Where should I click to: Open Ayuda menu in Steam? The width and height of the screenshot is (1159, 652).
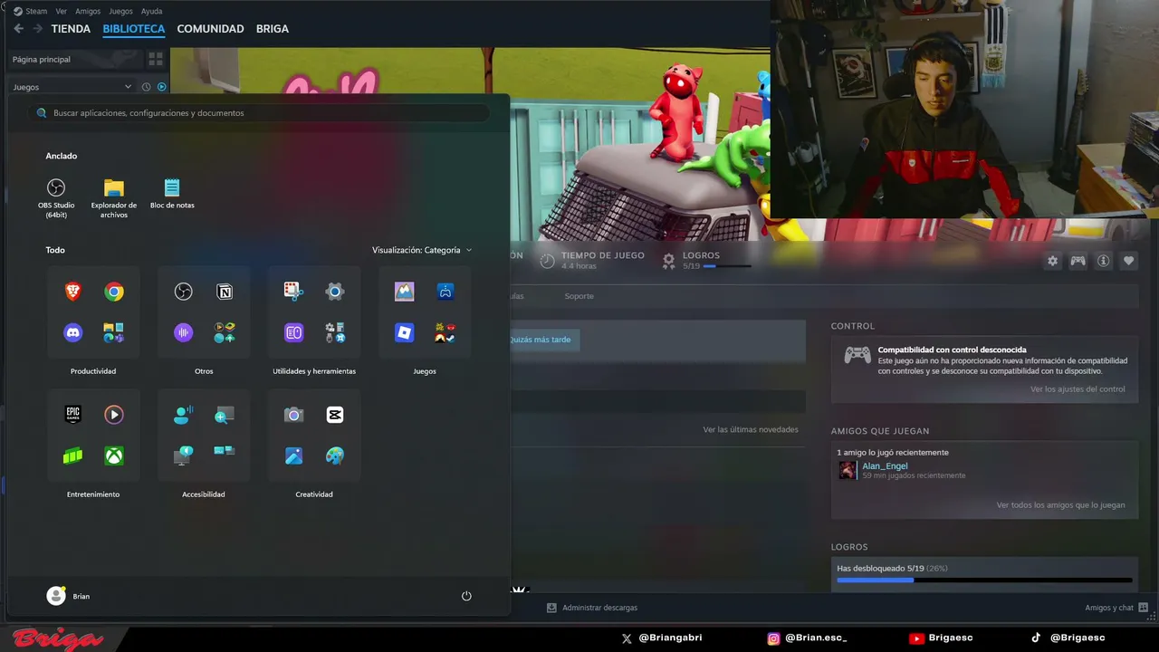click(x=151, y=11)
